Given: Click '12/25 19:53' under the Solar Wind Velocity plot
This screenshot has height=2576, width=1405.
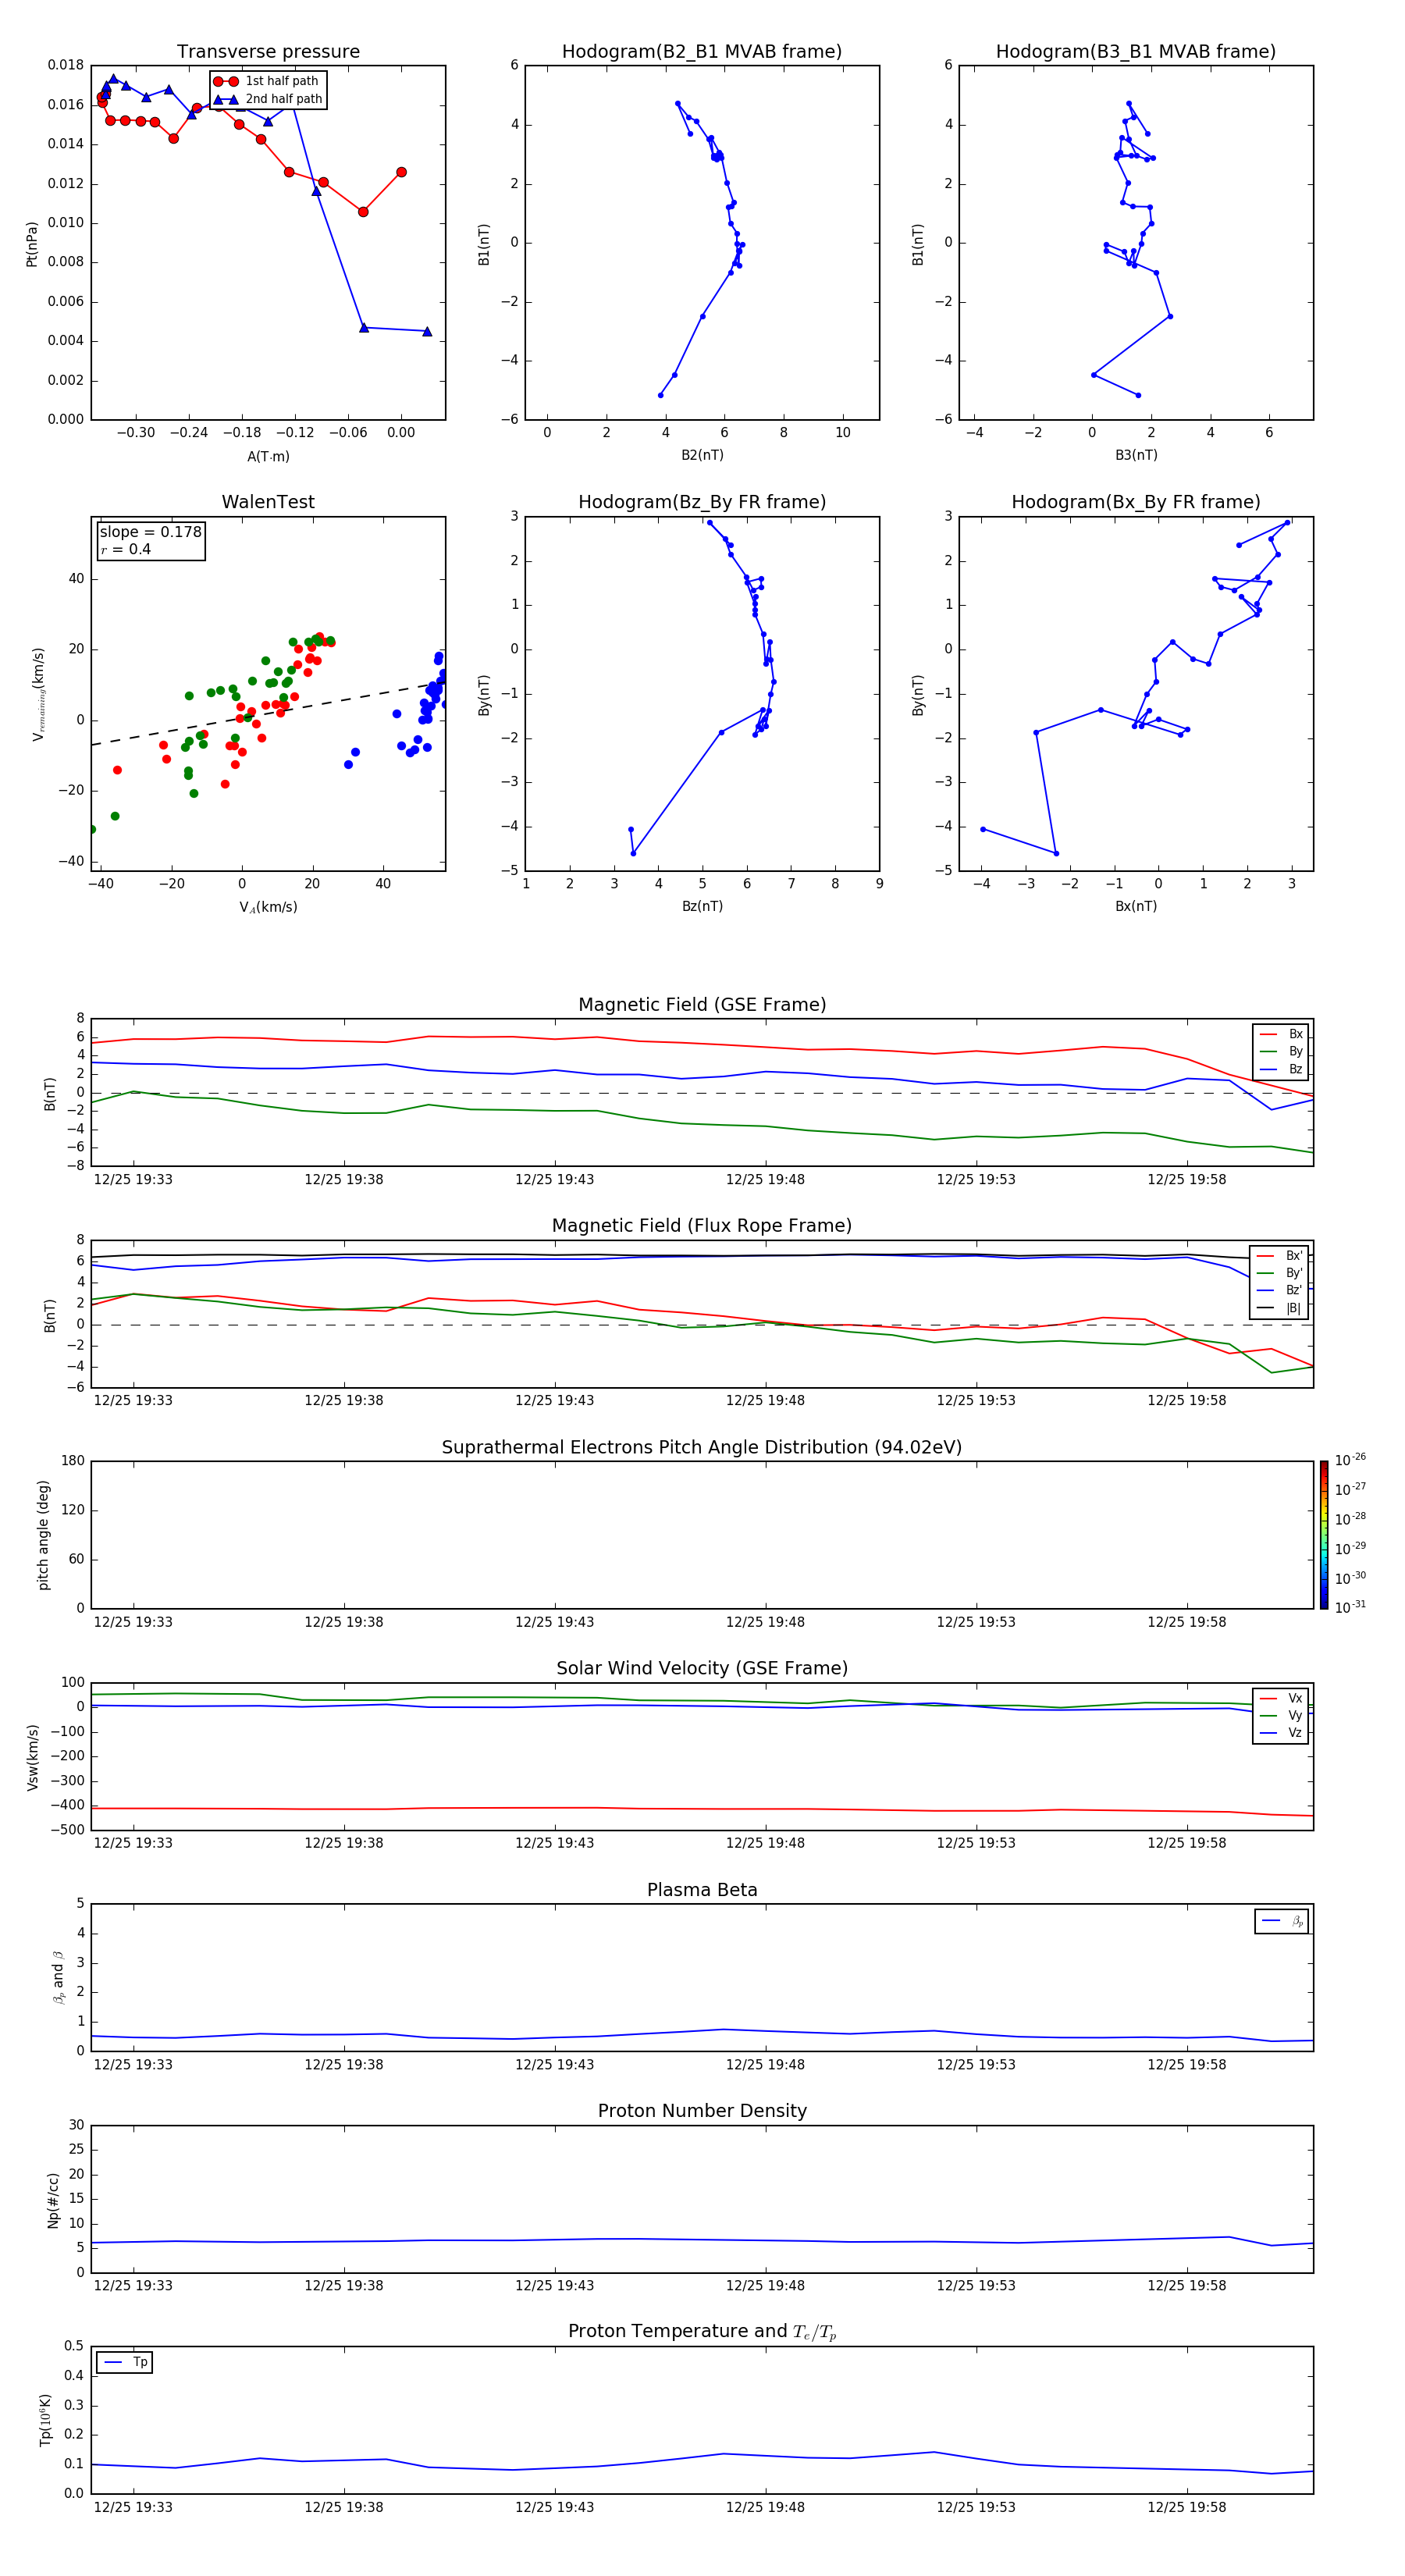Looking at the screenshot, I should 976,1843.
